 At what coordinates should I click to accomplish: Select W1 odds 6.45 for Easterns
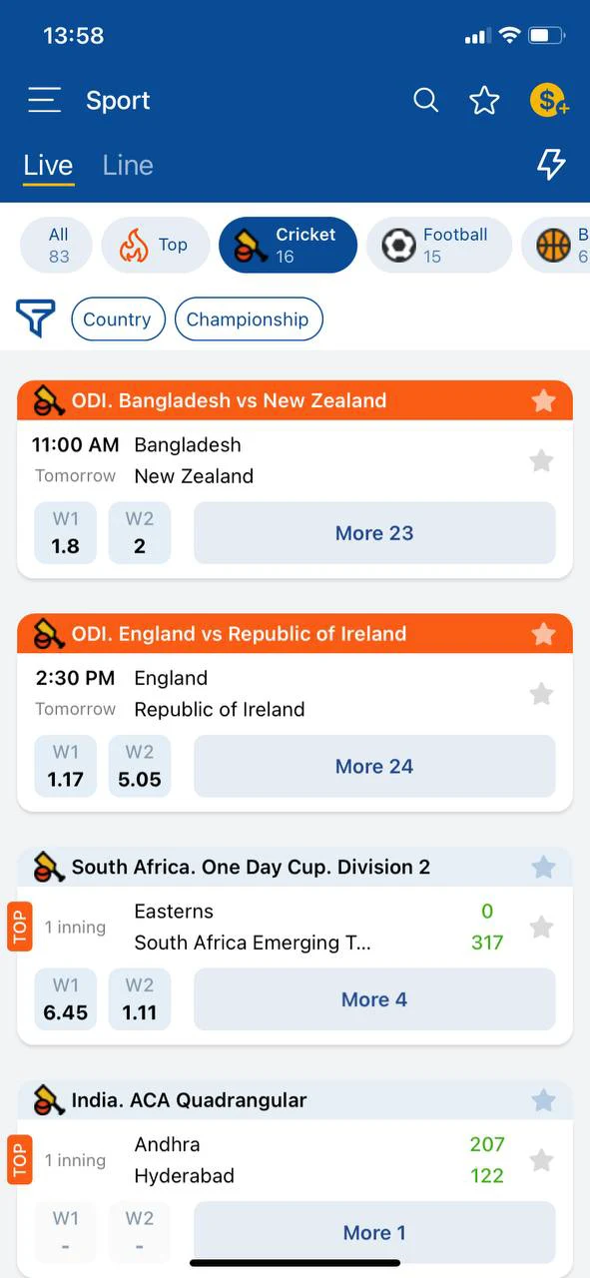[x=65, y=998]
